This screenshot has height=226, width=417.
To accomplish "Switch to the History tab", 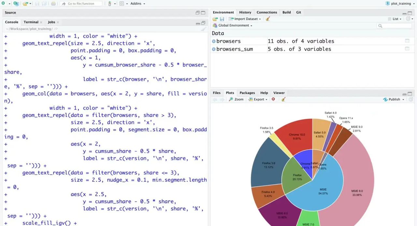I will click(245, 12).
